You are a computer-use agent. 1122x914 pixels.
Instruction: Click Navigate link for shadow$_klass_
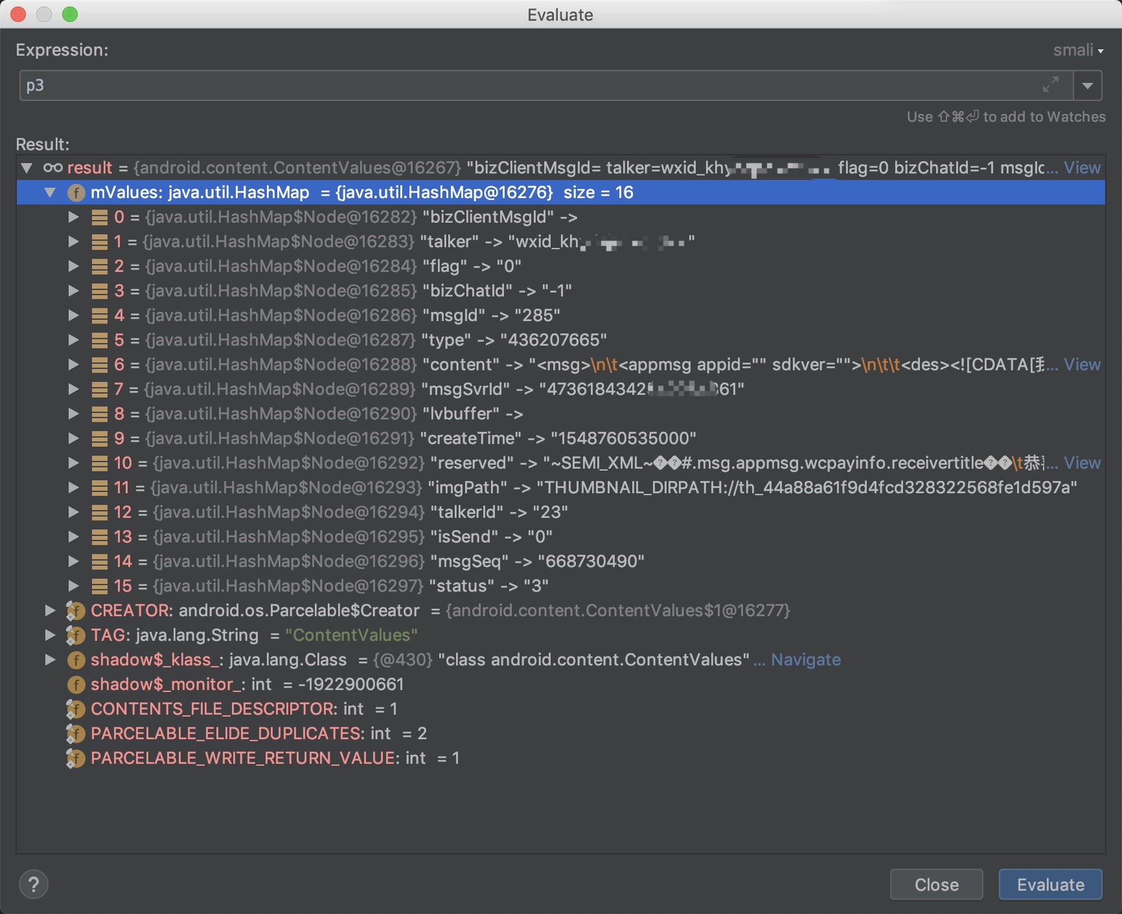805,660
